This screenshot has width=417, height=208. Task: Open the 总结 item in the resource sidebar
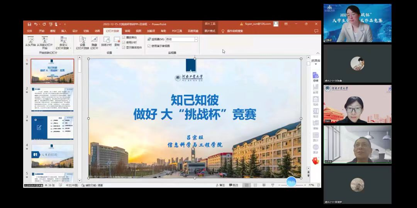[x=315, y=75]
